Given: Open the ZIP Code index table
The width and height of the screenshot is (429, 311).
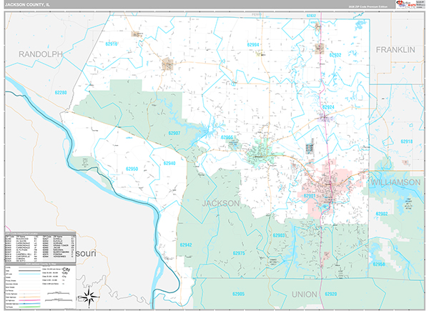Looking at the screenshot, I should pyautogui.click(x=41, y=247).
